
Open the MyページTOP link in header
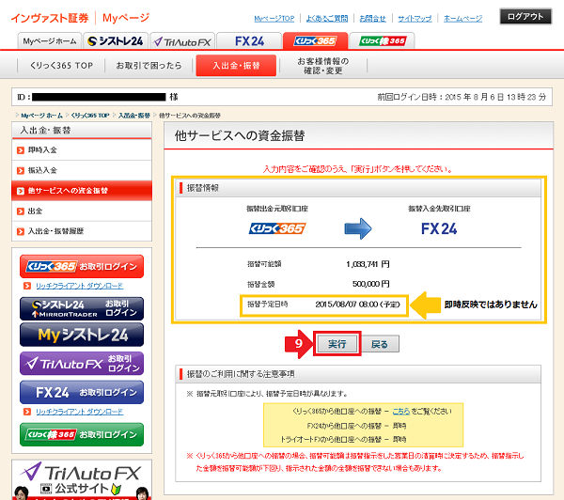[274, 19]
